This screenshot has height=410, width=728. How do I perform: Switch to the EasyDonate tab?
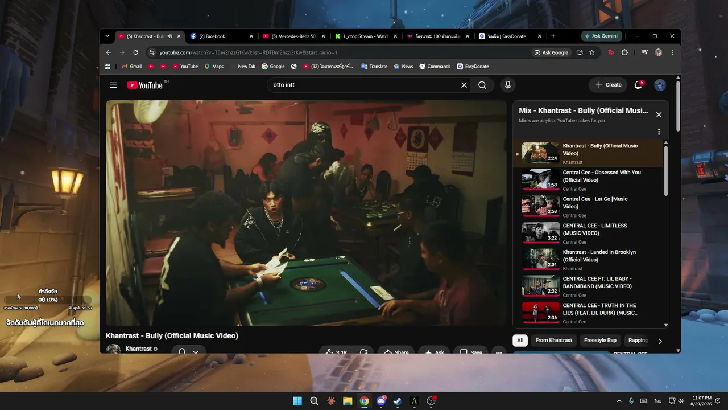510,36
